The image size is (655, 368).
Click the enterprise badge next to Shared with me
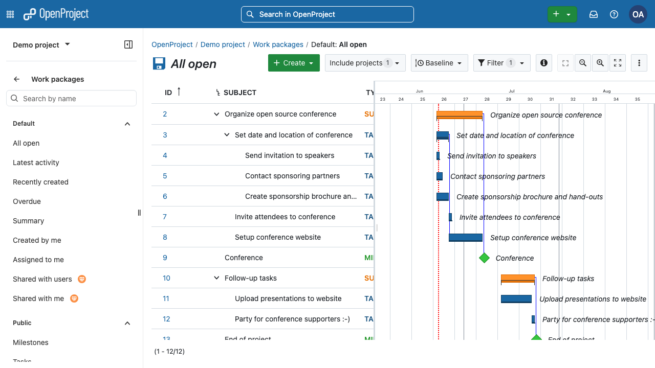(x=74, y=298)
